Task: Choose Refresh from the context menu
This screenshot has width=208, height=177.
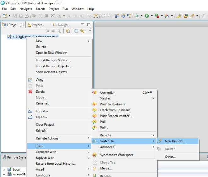Action: (x=59, y=130)
